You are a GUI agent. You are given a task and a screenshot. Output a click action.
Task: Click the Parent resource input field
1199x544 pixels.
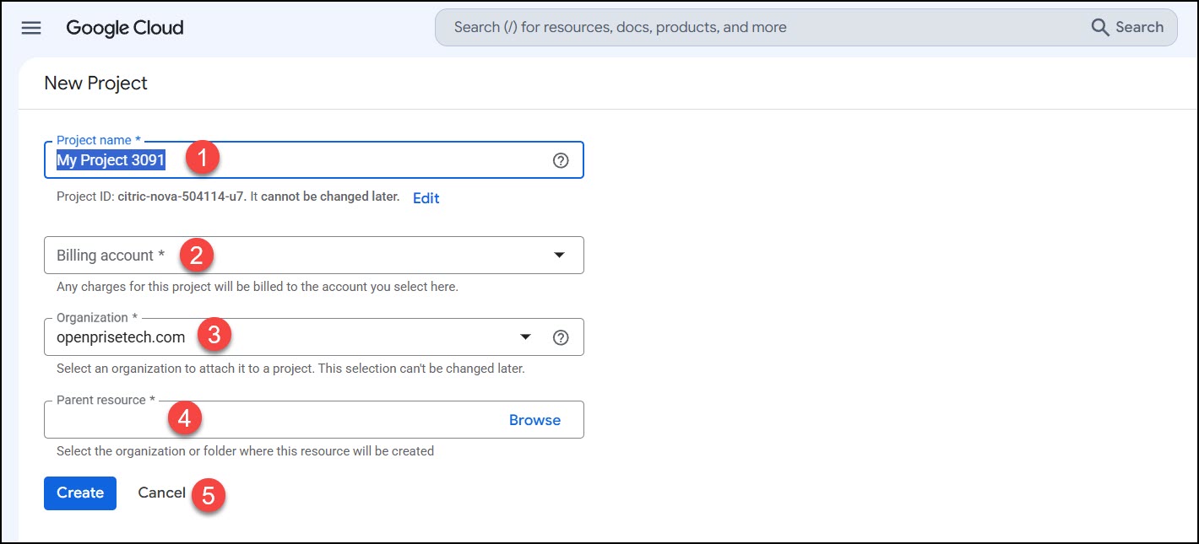coord(313,419)
